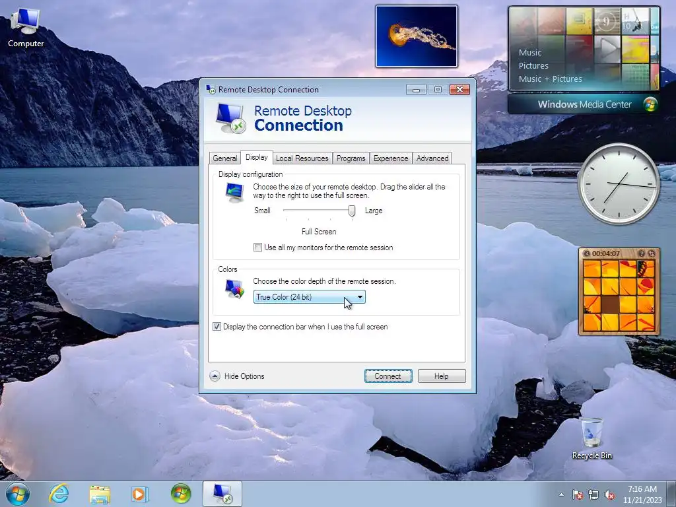The height and width of the screenshot is (507, 676).
Task: Enable Use all my monitors checkbox
Action: click(x=258, y=248)
